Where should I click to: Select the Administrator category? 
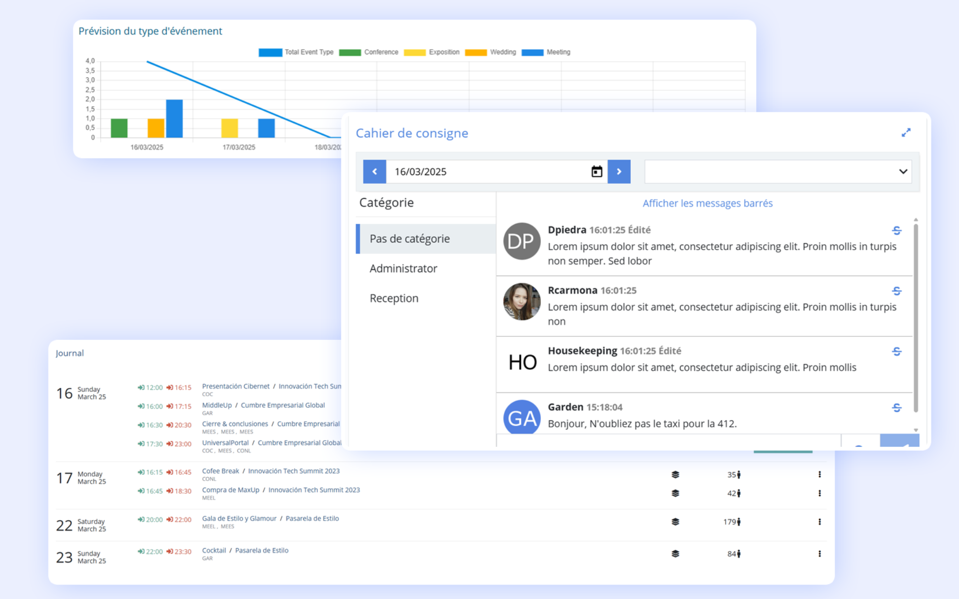pos(403,269)
